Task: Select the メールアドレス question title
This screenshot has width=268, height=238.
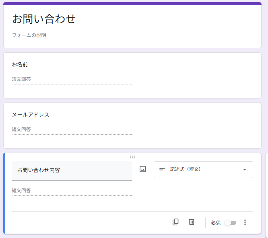Action: point(31,115)
